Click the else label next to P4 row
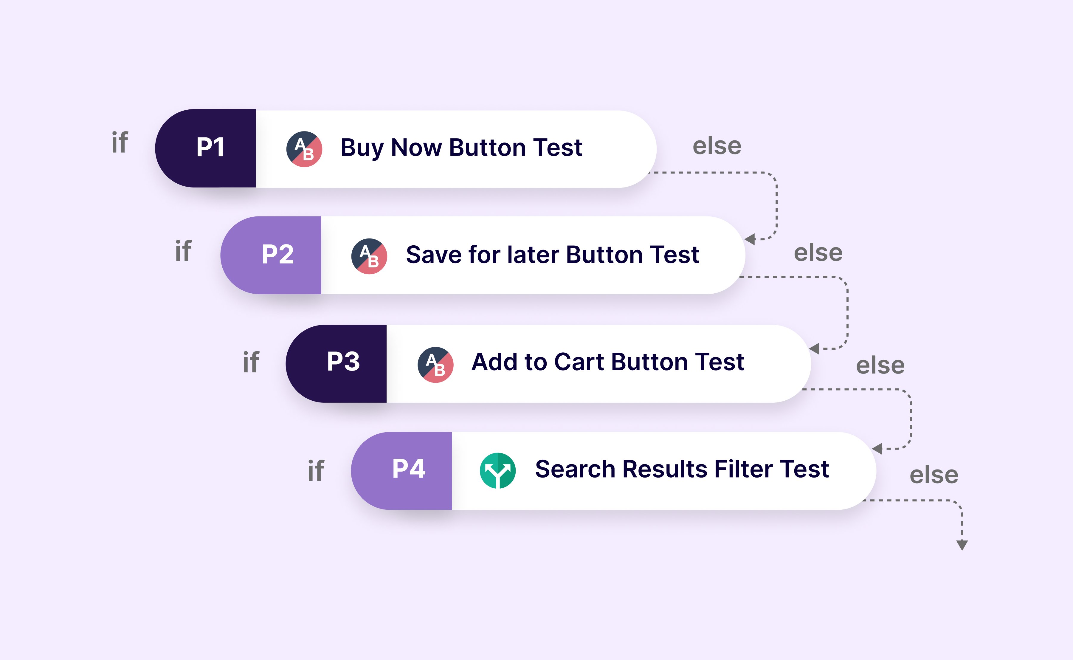The height and width of the screenshot is (660, 1073). pos(934,475)
